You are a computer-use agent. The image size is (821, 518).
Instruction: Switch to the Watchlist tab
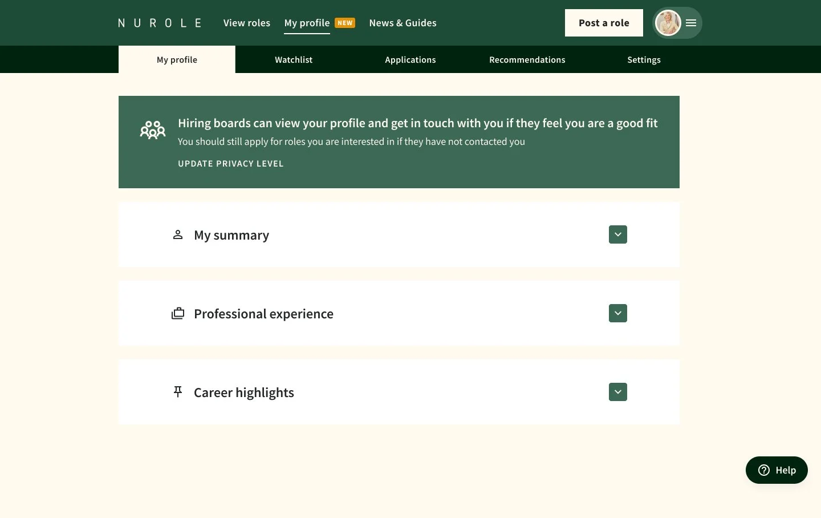(294, 59)
